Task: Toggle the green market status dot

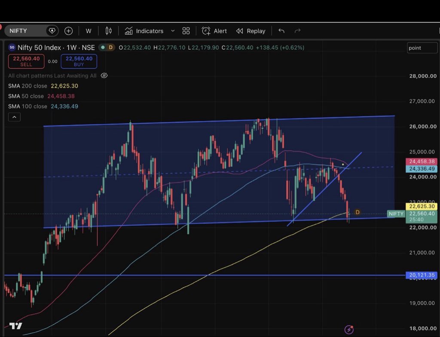Action: pos(103,47)
